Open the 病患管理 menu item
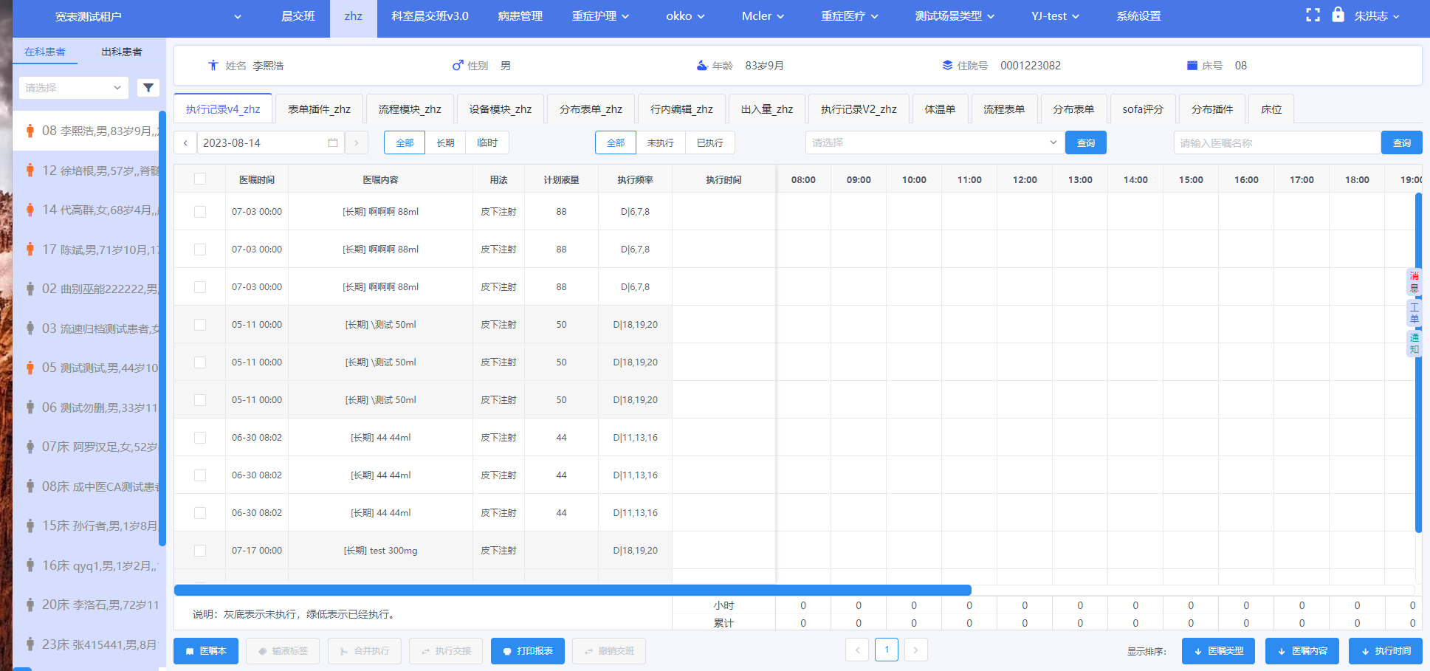The width and height of the screenshot is (1430, 671). point(520,16)
